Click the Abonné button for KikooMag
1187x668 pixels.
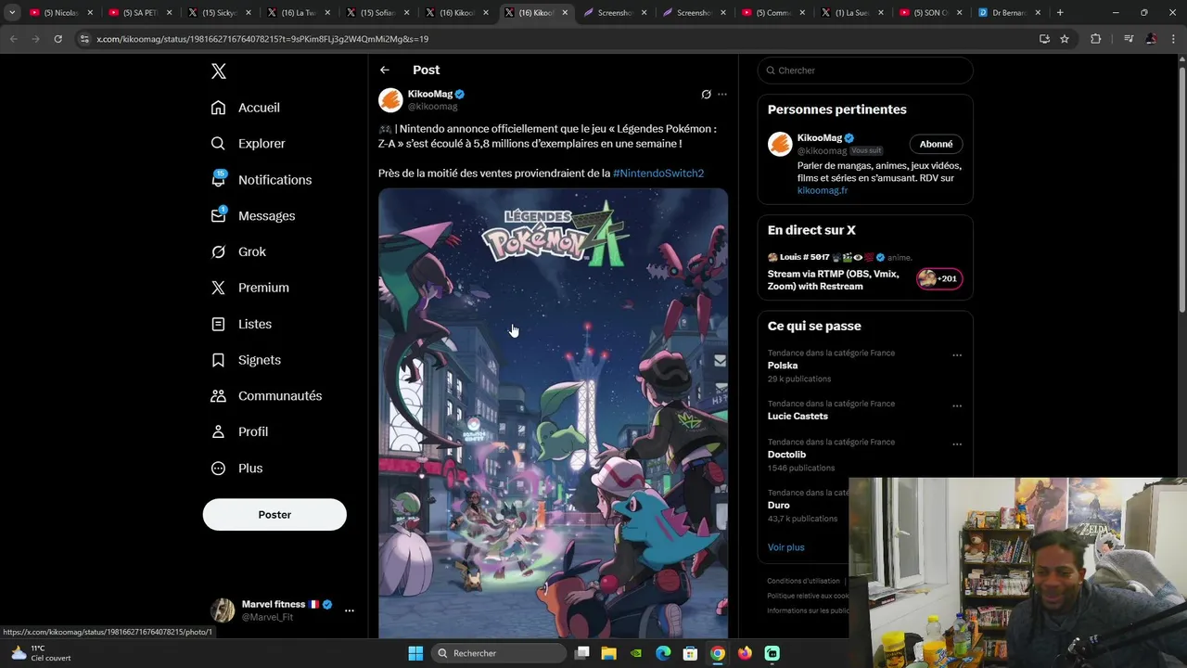[936, 144]
